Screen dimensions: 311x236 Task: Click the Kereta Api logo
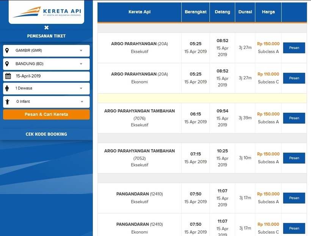click(x=47, y=12)
